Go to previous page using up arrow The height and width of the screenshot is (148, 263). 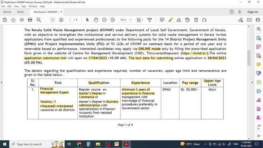(x=53, y=20)
